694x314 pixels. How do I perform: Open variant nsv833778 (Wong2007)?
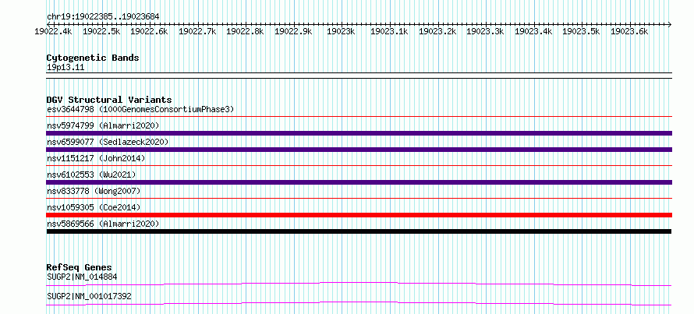coord(94,191)
